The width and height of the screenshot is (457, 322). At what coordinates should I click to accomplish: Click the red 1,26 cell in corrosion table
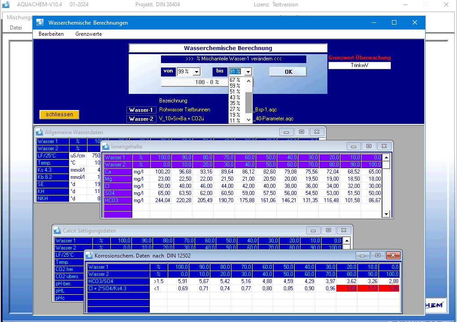pyautogui.click(x=389, y=288)
